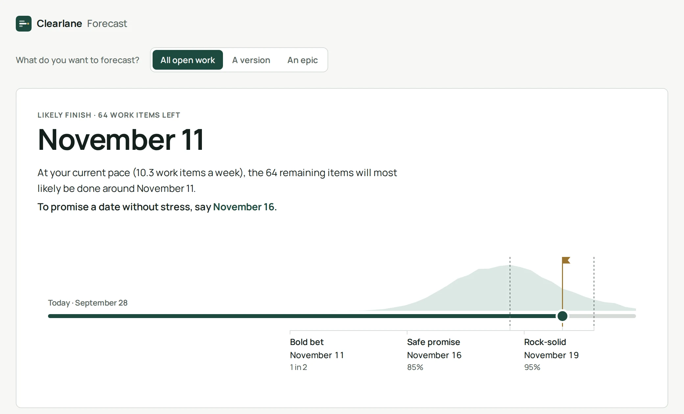The height and width of the screenshot is (414, 684).
Task: Click the 1 in 2 odds text
Action: point(298,367)
